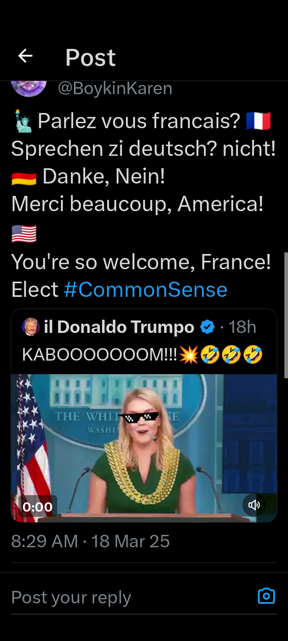The height and width of the screenshot is (641, 288).
Task: Tap the Statue of Liberty emoji
Action: click(23, 121)
